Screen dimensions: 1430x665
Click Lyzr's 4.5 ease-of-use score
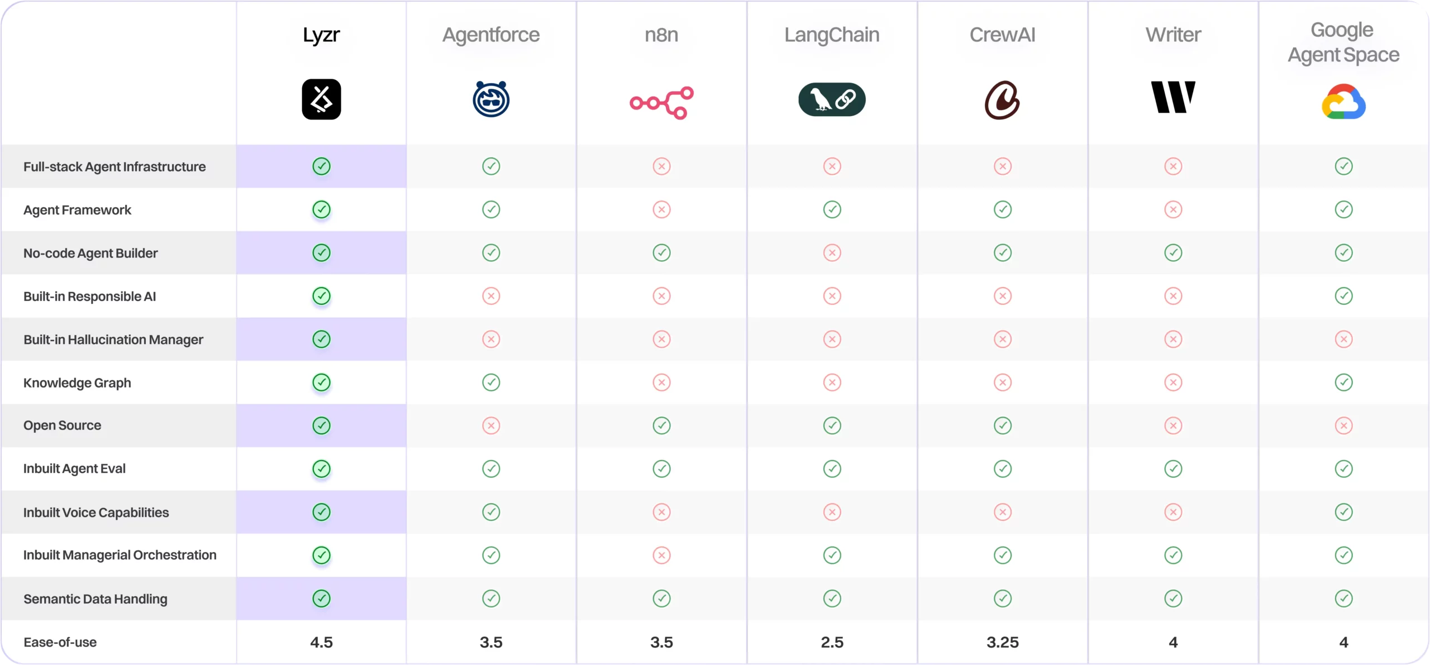click(321, 642)
